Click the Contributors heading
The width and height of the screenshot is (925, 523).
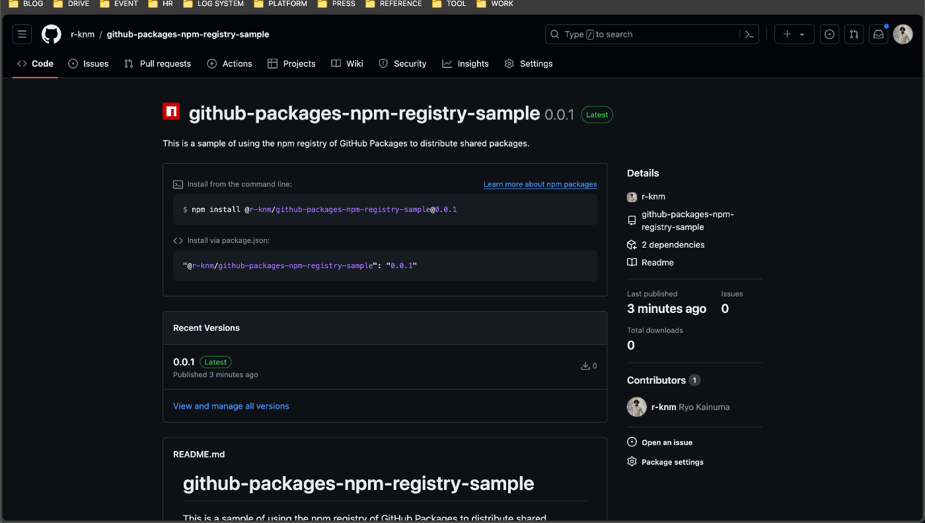click(x=656, y=380)
